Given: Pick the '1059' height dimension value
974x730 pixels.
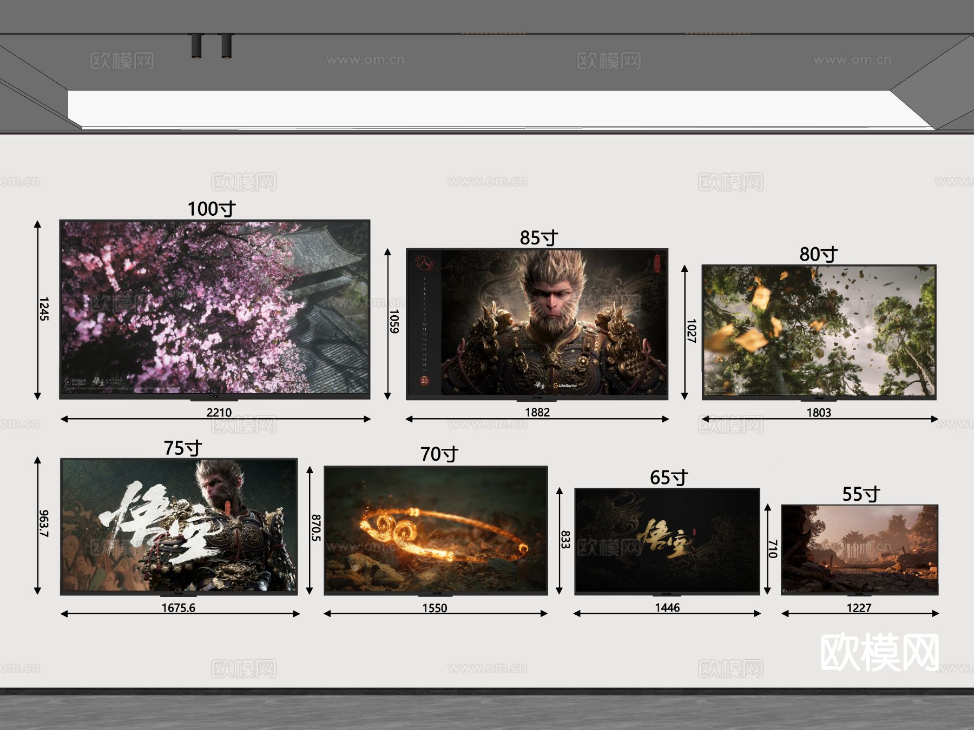Looking at the screenshot, I should 394,321.
